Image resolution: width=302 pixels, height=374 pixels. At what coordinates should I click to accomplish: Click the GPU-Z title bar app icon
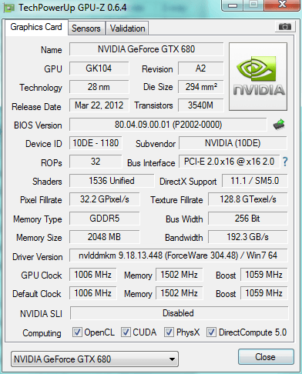[x=8, y=8]
